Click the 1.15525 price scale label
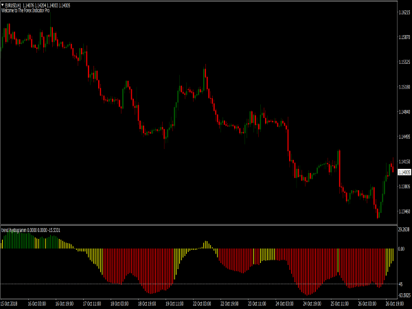Screen dimensions: 412x309 tap(404, 62)
